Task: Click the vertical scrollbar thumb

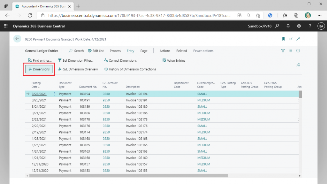Action: point(300,94)
